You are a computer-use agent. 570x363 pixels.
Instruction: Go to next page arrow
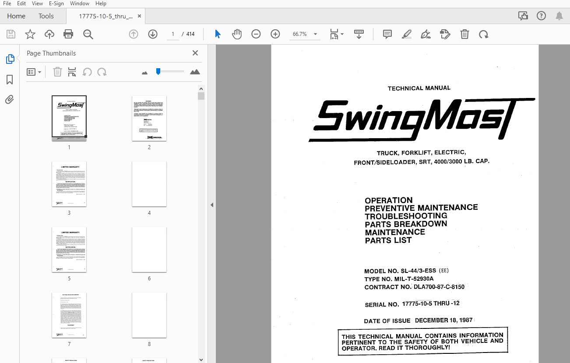tap(153, 34)
